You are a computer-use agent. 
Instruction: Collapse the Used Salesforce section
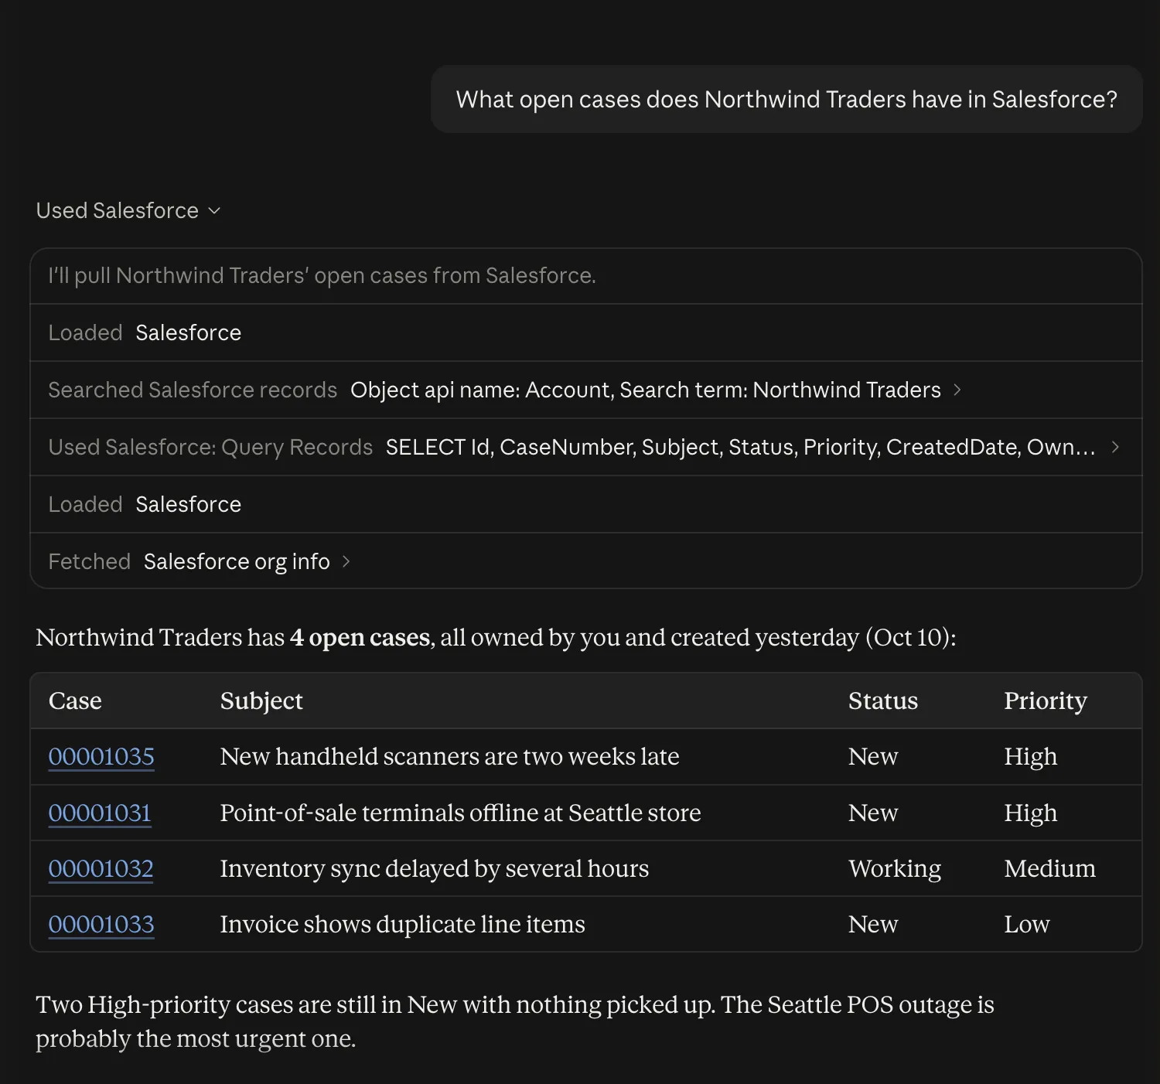128,210
